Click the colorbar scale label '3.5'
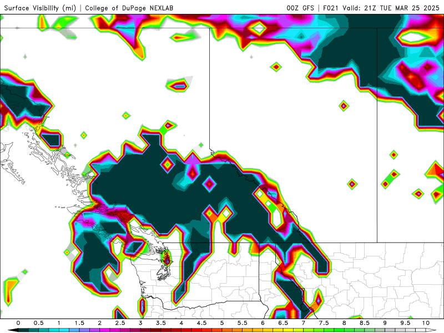 [161, 323]
